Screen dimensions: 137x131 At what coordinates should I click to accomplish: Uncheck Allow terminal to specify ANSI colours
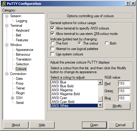pos(52,28)
